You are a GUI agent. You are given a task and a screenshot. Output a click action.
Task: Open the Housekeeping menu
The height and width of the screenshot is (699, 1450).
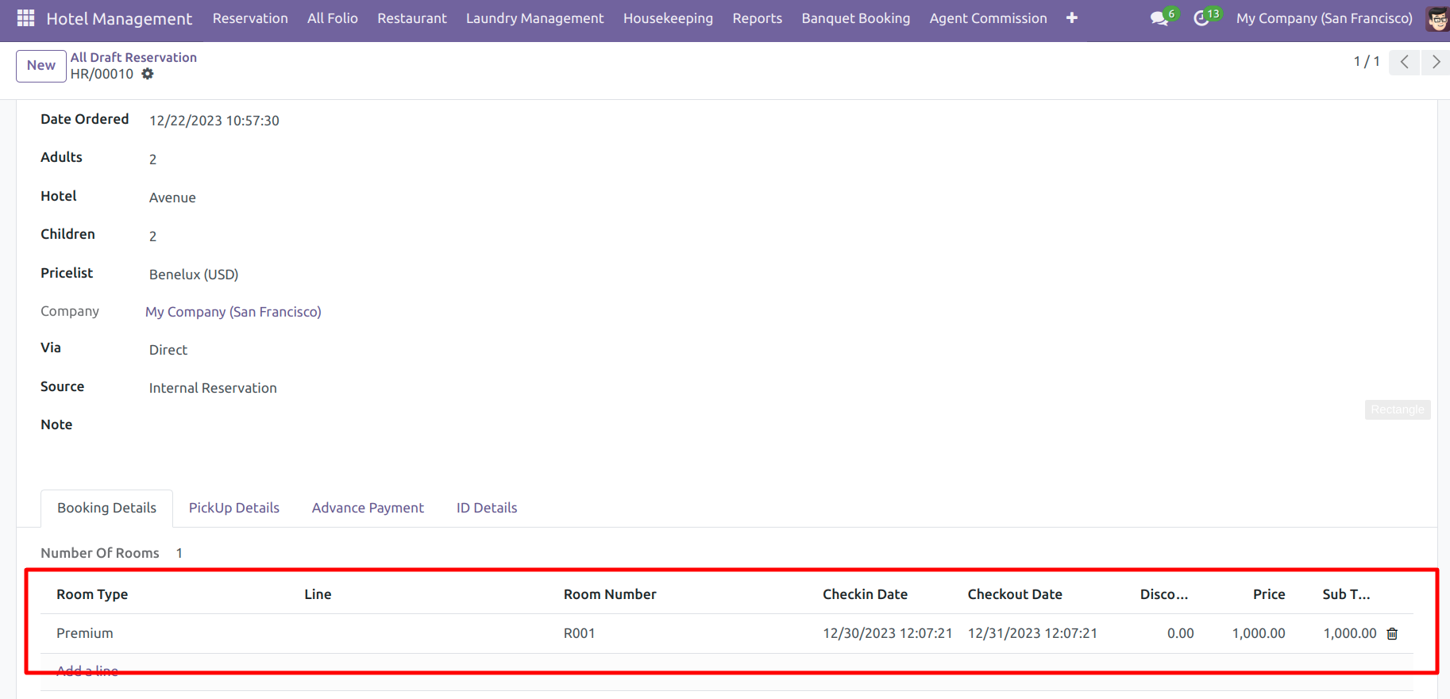pyautogui.click(x=668, y=18)
